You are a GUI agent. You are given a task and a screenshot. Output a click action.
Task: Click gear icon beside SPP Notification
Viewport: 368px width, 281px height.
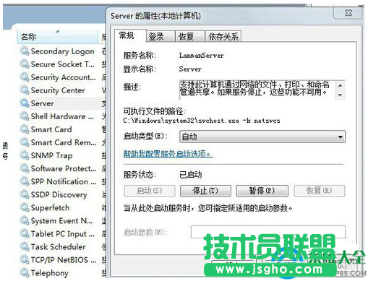(x=25, y=181)
